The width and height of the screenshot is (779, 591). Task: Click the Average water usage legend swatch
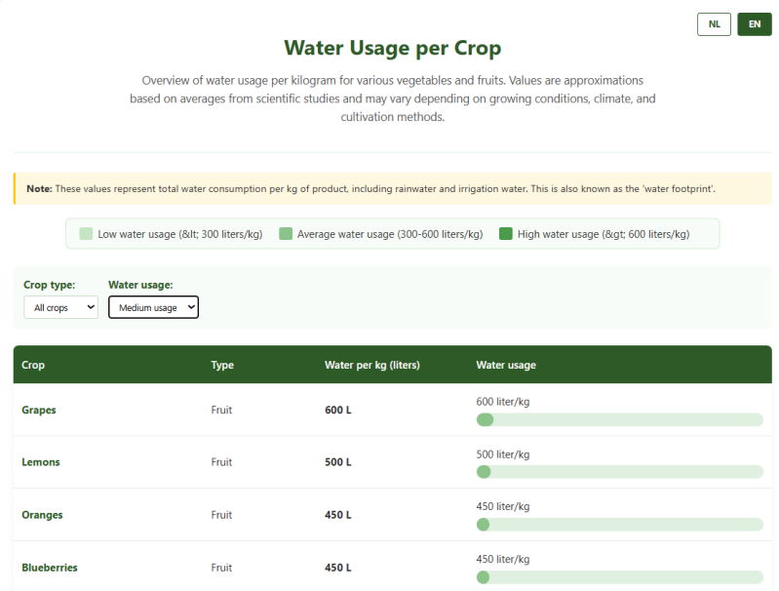(286, 234)
